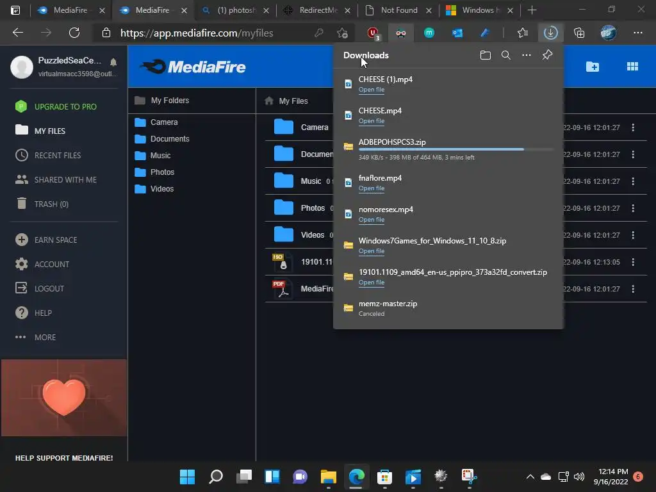Open options menu for Documents row
Image resolution: width=656 pixels, height=492 pixels.
[633, 154]
